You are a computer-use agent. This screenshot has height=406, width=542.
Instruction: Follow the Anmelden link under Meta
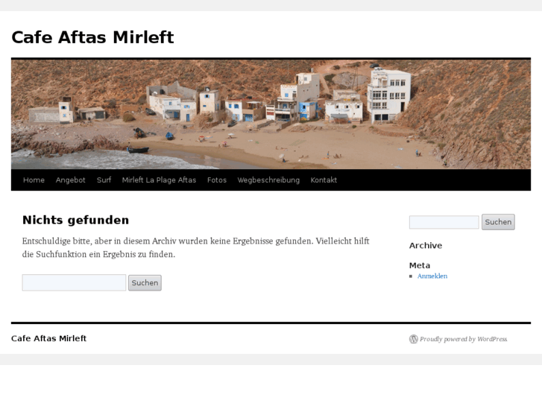[432, 276]
